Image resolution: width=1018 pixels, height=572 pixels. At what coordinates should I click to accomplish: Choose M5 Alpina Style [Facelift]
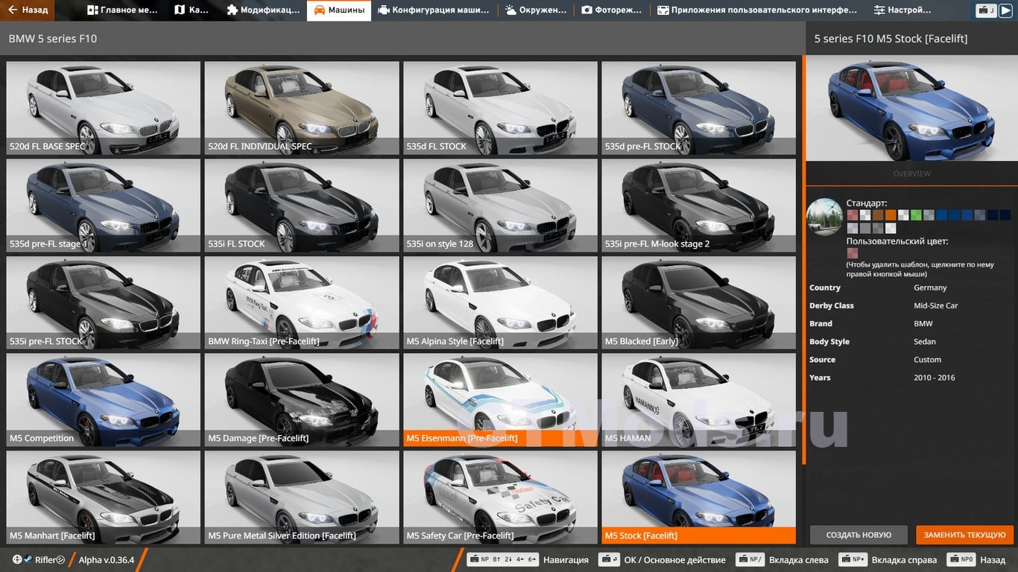point(500,302)
